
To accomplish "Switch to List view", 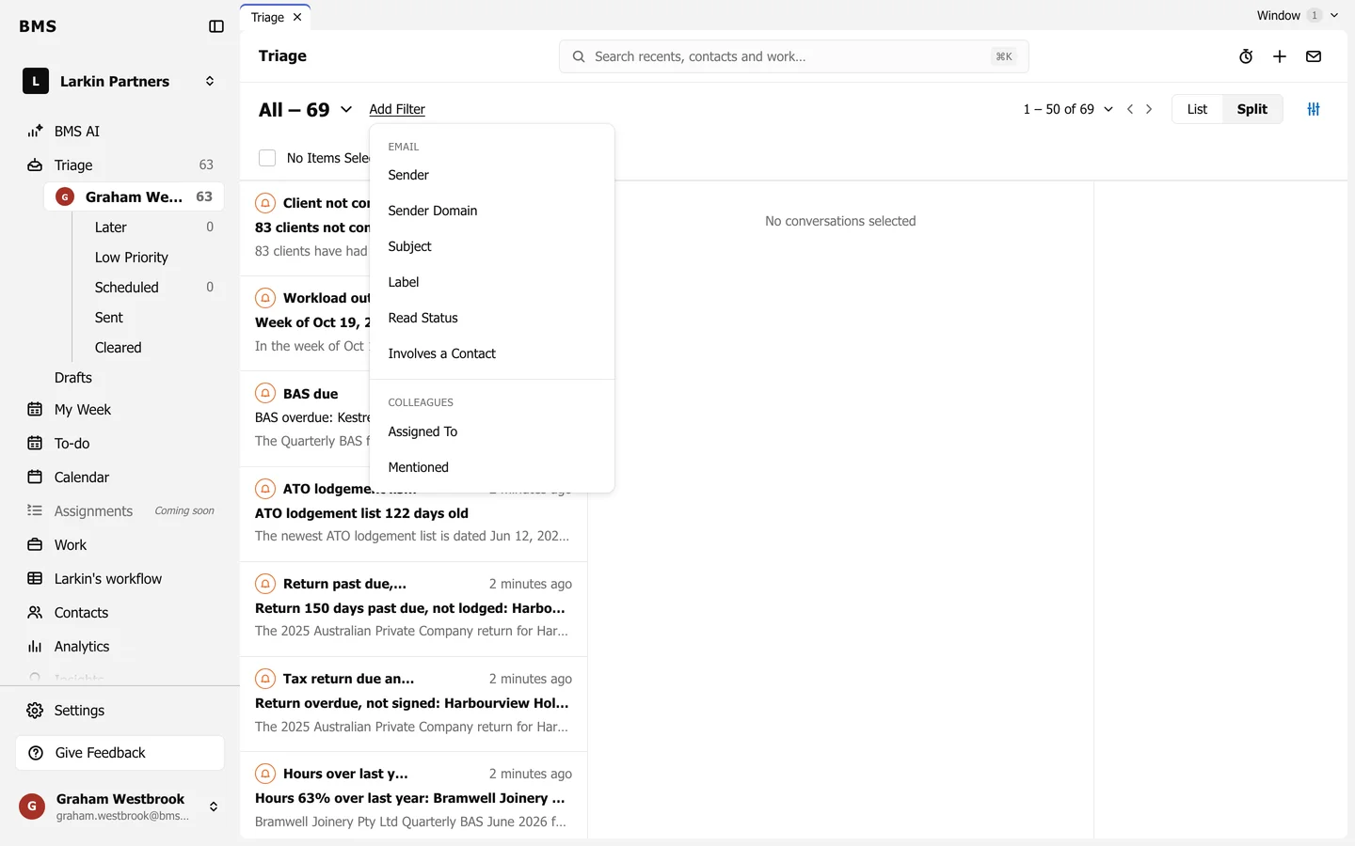I will 1197,109.
